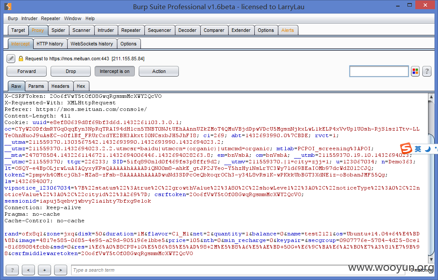This screenshot has height=280, width=438.
Task: Click the Burp Suite lightning logo in the title bar
Action: [x=8, y=6]
